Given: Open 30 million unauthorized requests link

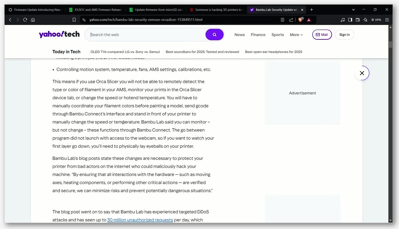Looking at the screenshot, I should tap(140, 220).
